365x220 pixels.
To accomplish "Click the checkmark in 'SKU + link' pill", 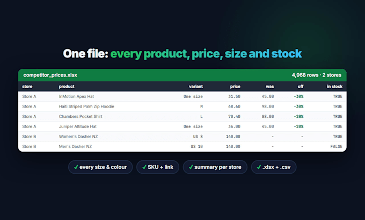I will coord(144,167).
